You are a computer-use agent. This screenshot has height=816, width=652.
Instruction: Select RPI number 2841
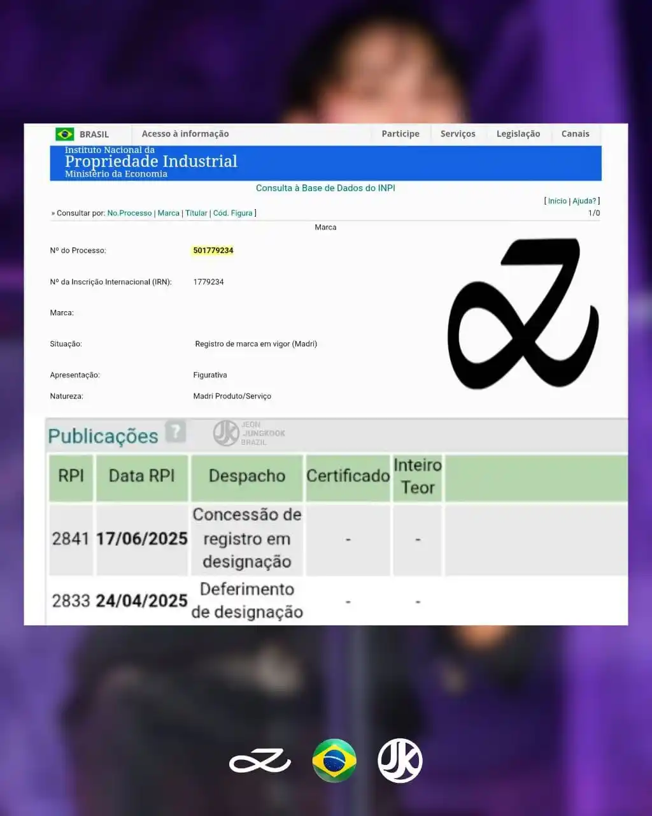click(x=71, y=539)
